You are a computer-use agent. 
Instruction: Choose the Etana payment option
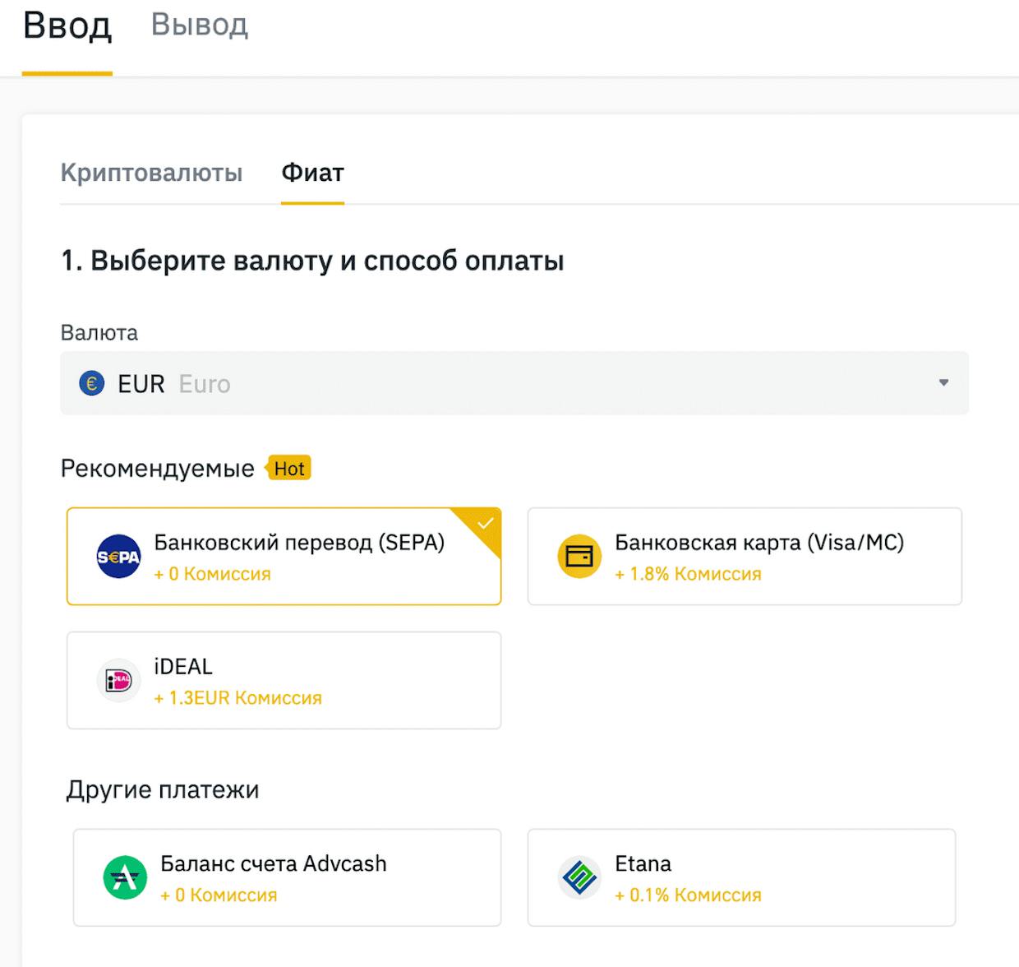point(741,877)
